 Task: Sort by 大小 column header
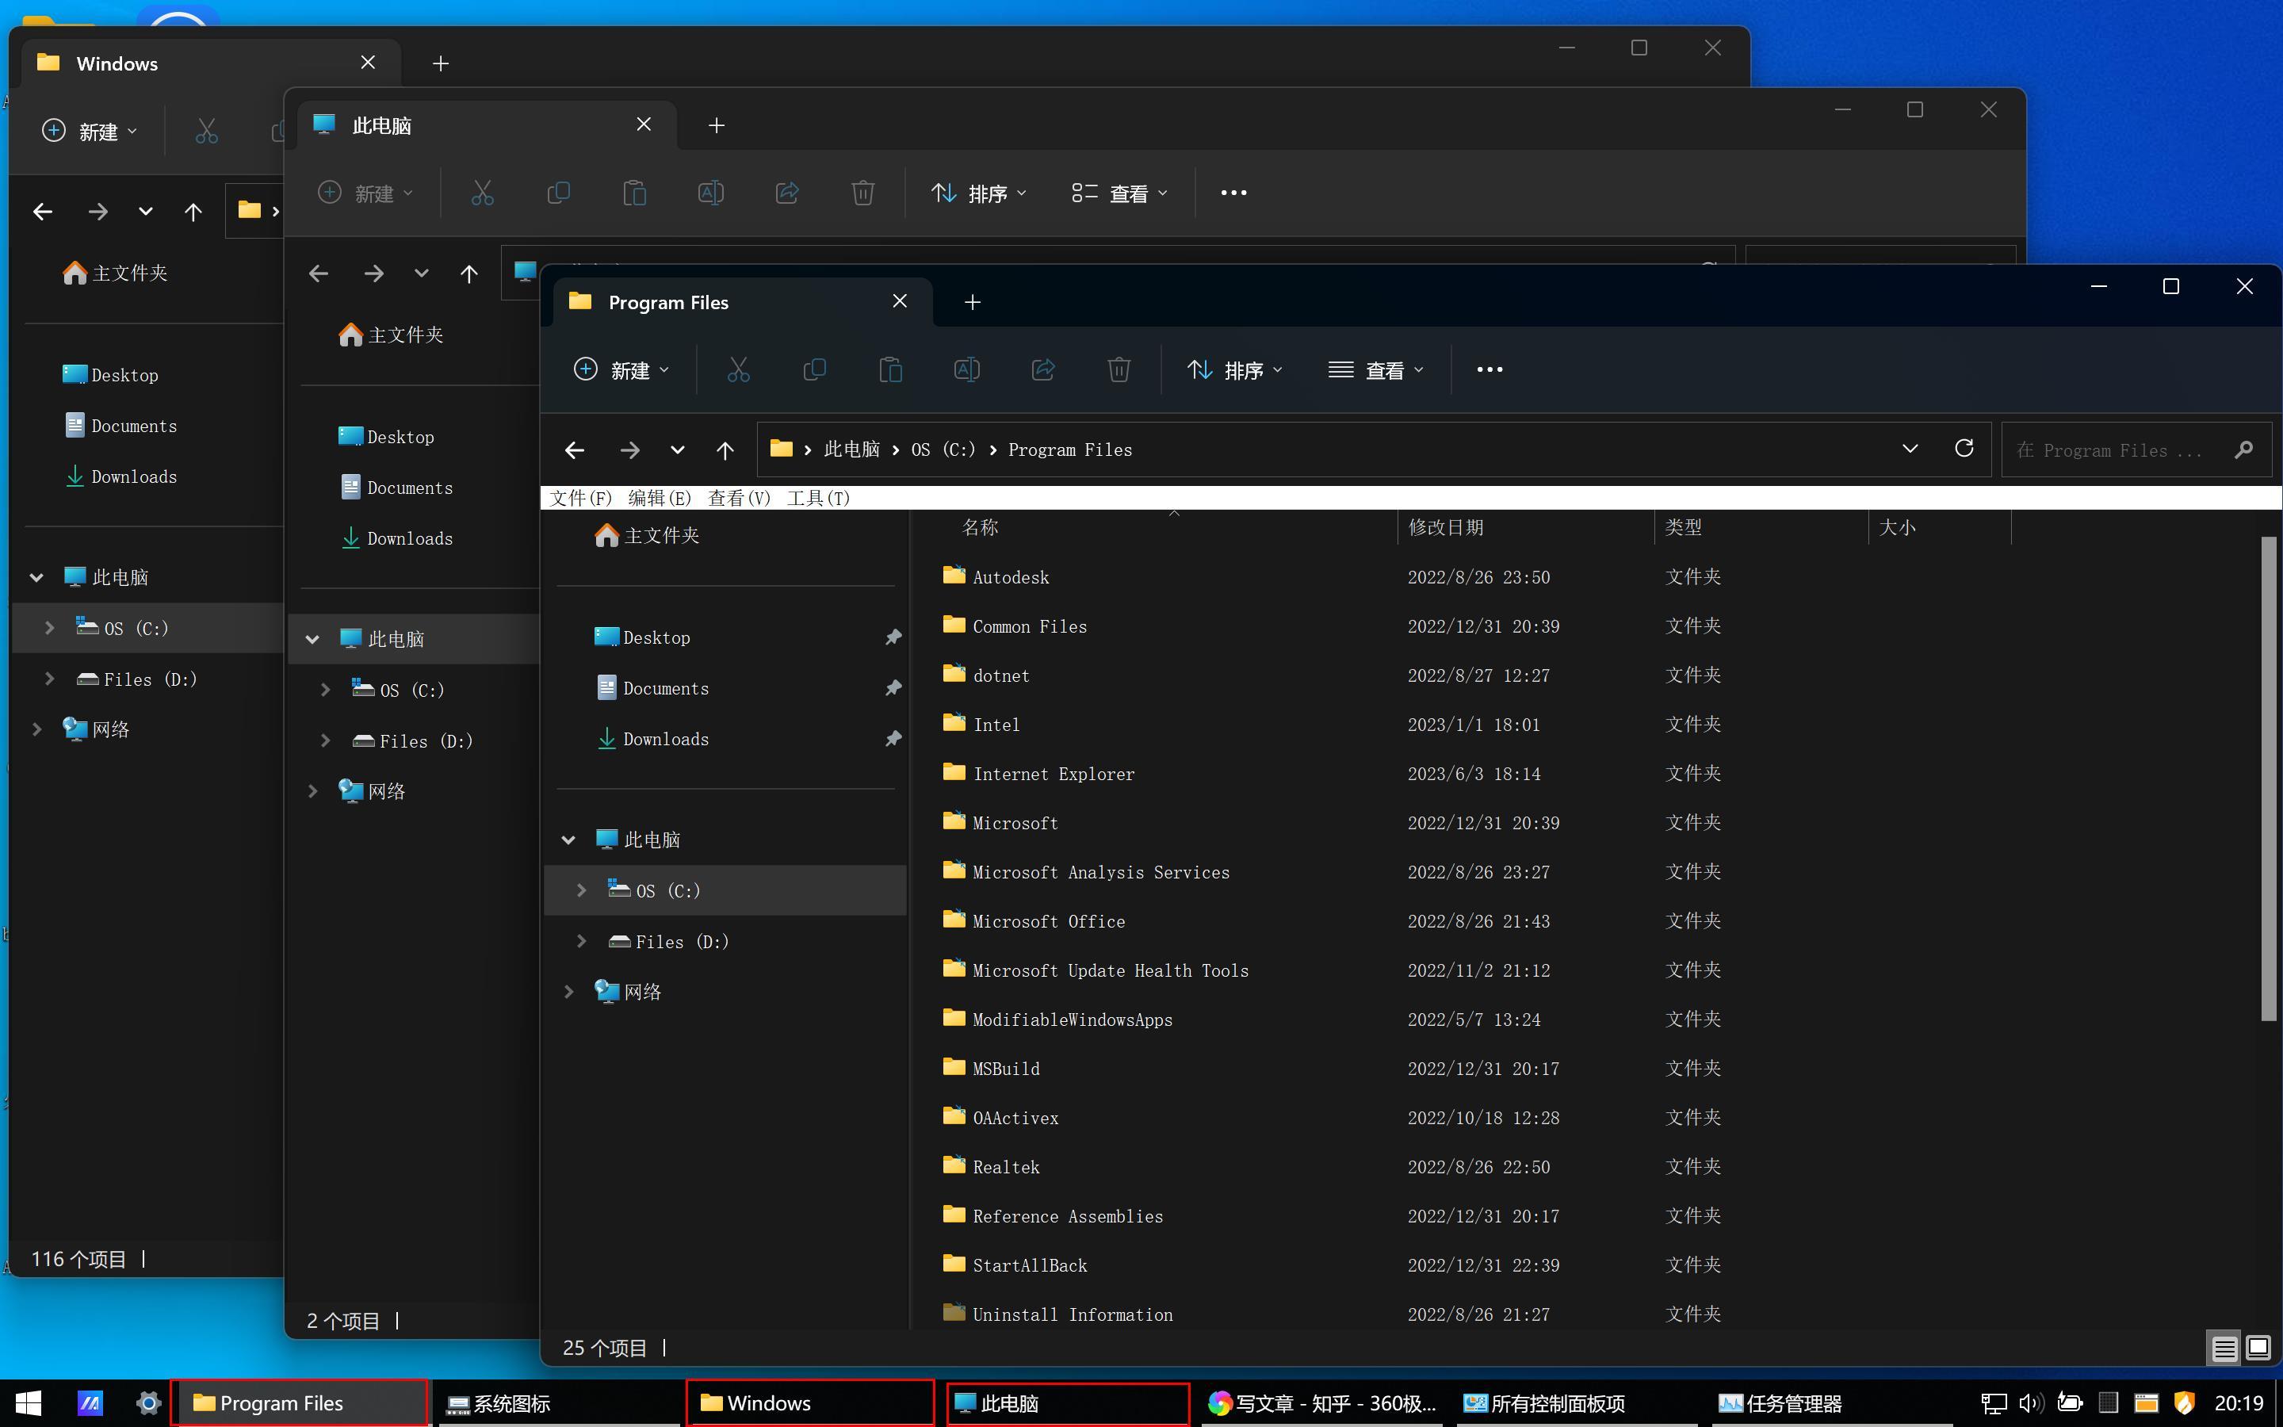click(x=1940, y=527)
